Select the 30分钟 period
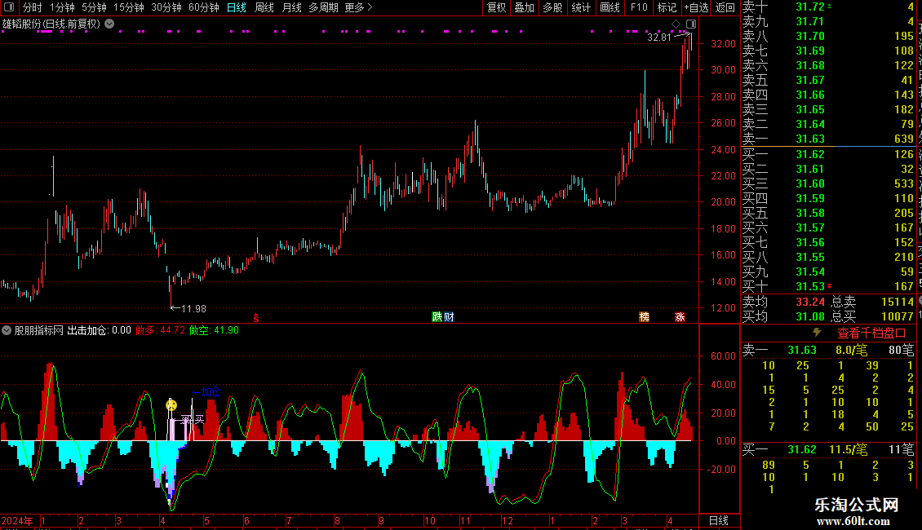Image resolution: width=922 pixels, height=530 pixels. [166, 7]
